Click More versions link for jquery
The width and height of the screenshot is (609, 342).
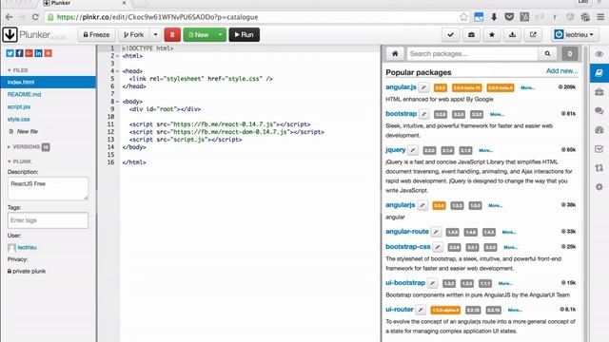coord(485,150)
